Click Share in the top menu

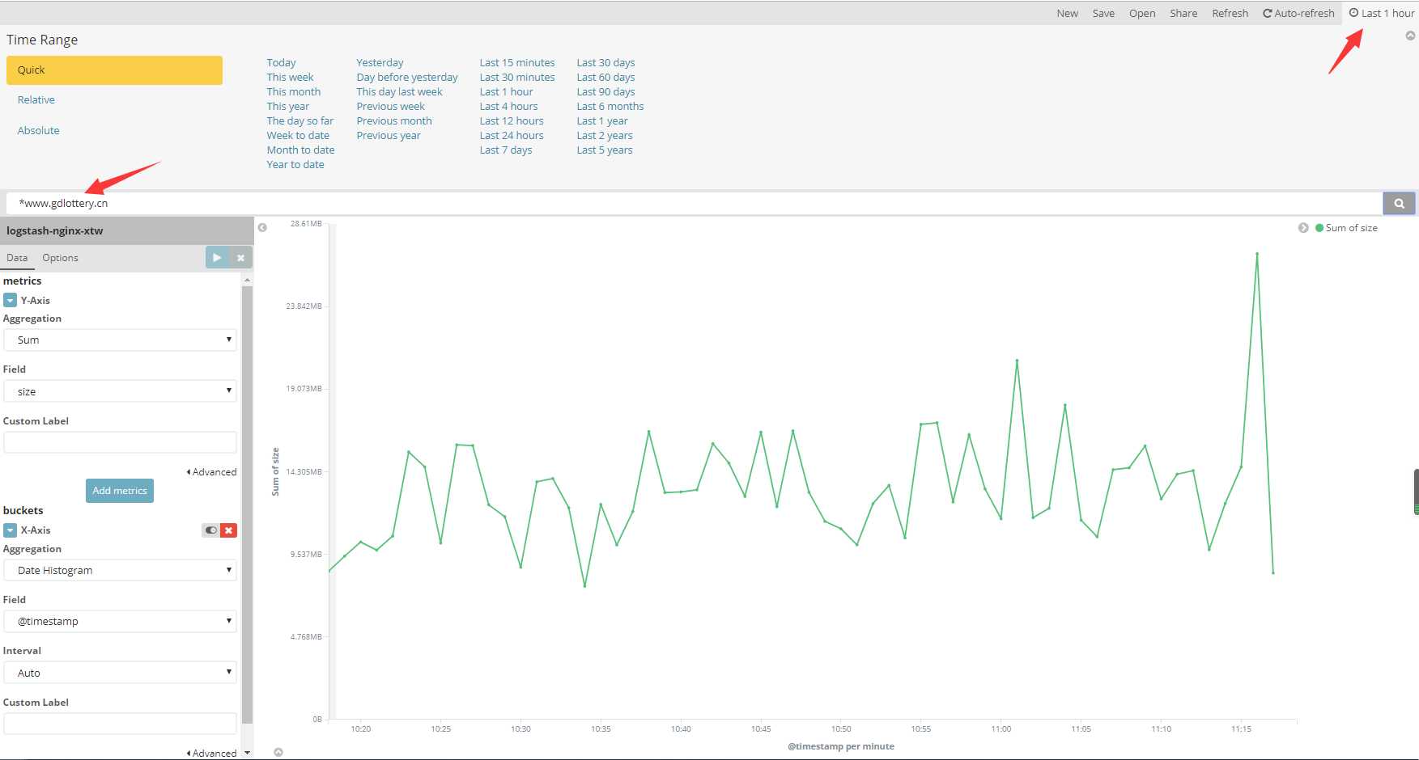(x=1183, y=13)
